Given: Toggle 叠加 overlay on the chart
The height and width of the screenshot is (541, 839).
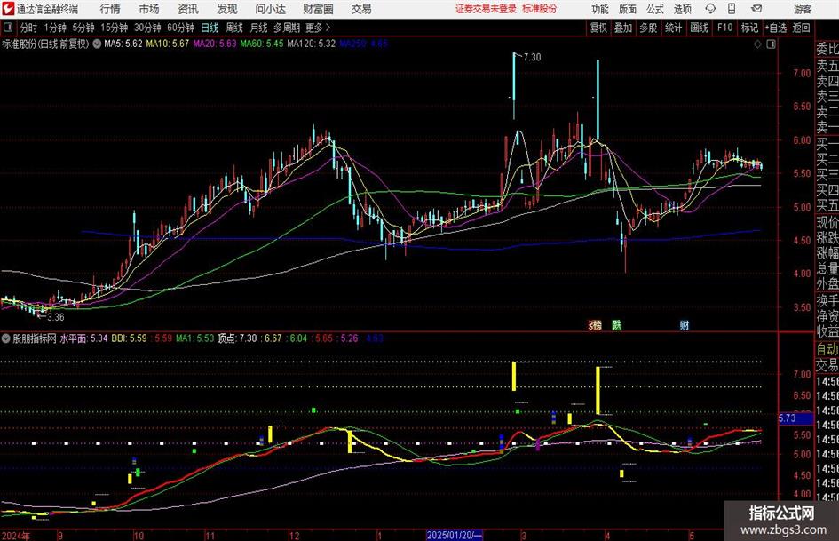Looking at the screenshot, I should coord(623,28).
